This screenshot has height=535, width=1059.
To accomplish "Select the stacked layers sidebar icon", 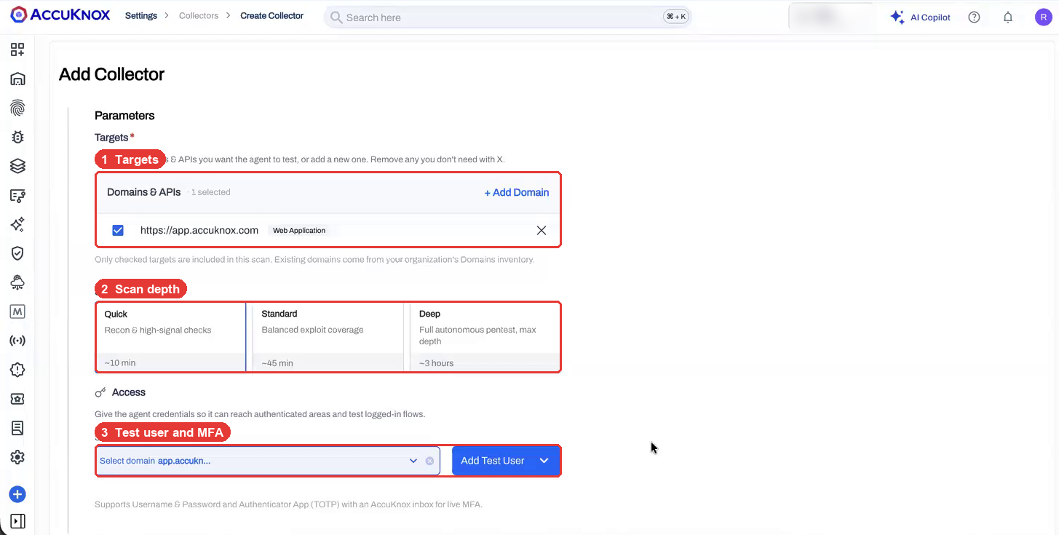I will click(x=17, y=166).
